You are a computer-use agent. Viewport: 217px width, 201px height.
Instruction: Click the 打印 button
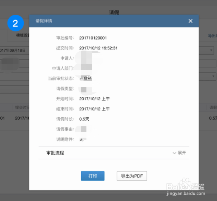click(92, 176)
